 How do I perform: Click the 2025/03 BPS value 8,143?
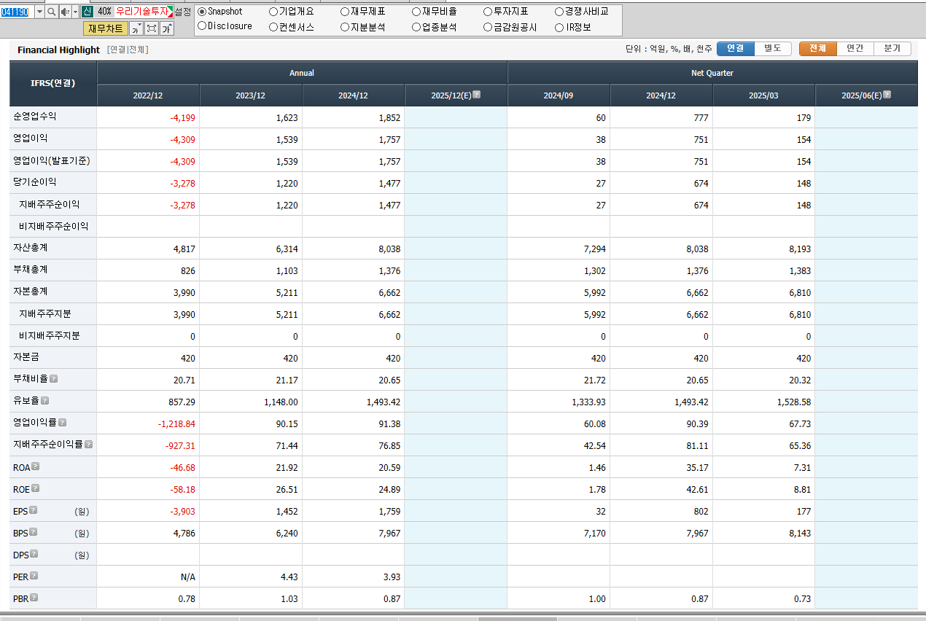click(x=799, y=533)
